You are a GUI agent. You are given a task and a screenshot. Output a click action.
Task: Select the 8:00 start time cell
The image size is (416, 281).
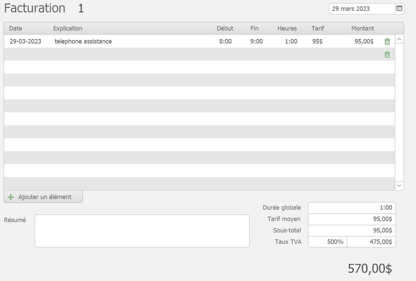225,41
